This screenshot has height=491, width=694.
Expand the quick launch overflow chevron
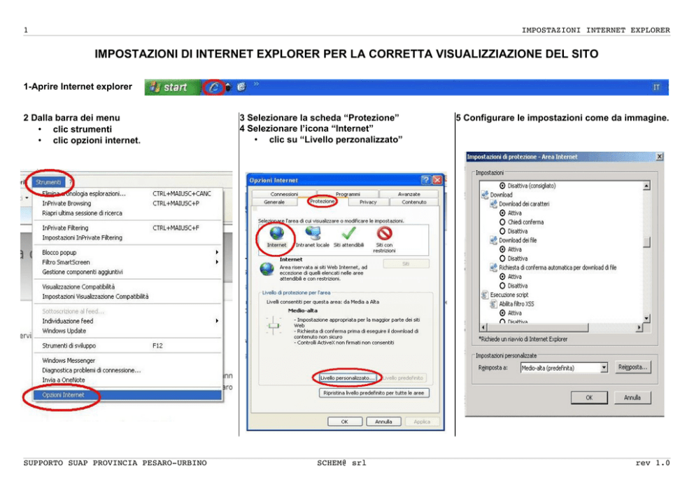click(x=256, y=84)
